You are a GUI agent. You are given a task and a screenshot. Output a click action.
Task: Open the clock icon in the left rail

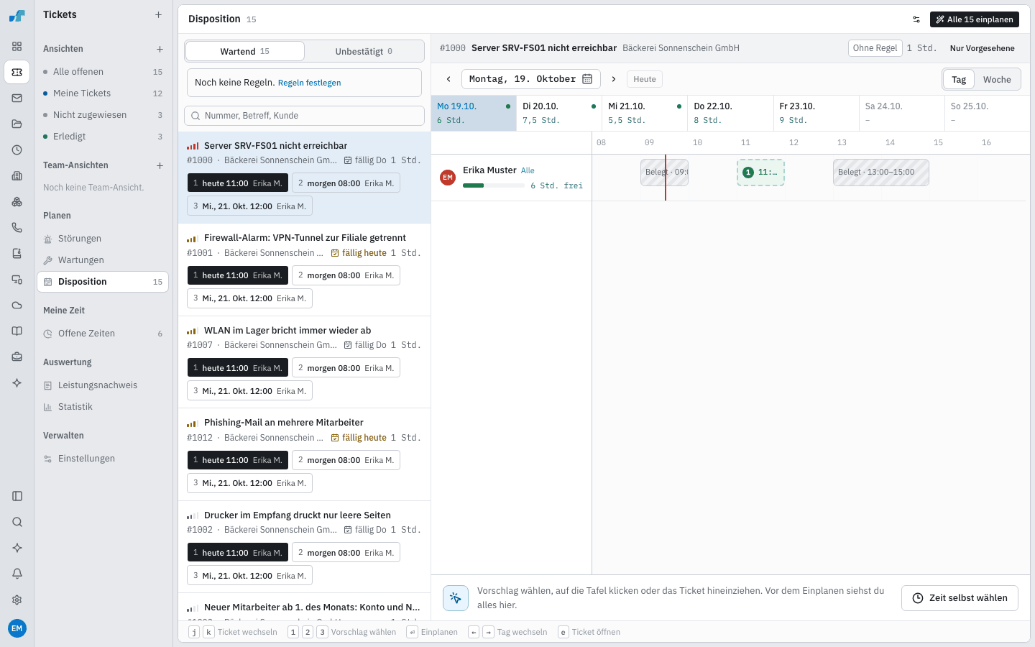(17, 150)
